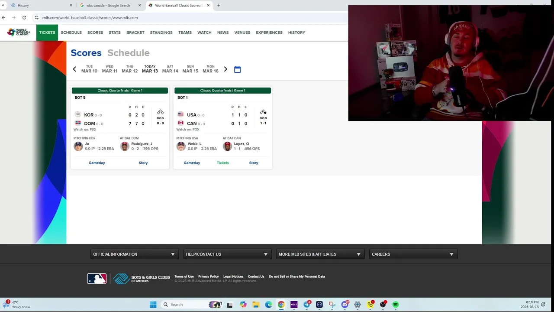Click the weather widget showing Heavy snow
The width and height of the screenshot is (554, 312).
pos(16,304)
